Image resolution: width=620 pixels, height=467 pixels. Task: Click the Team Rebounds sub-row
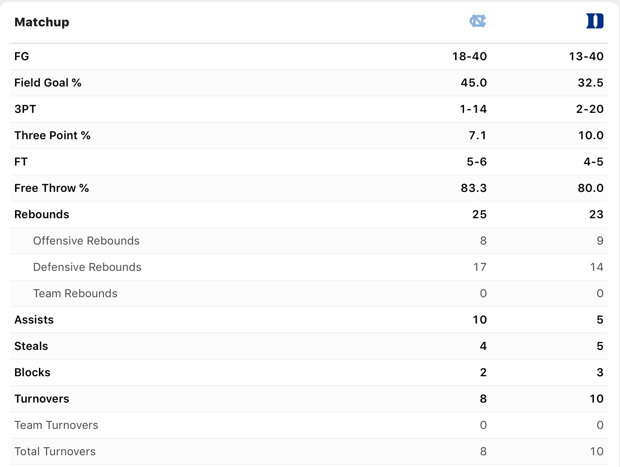click(309, 293)
